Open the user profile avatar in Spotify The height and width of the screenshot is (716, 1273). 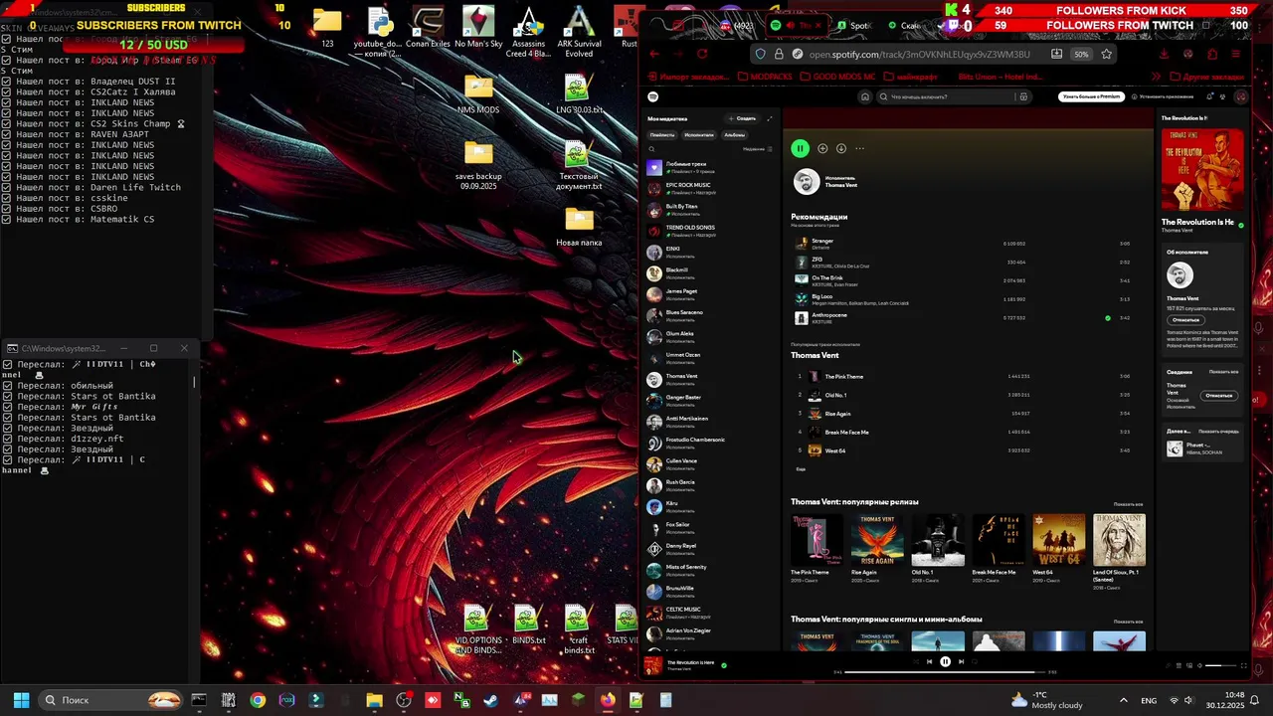point(1240,96)
